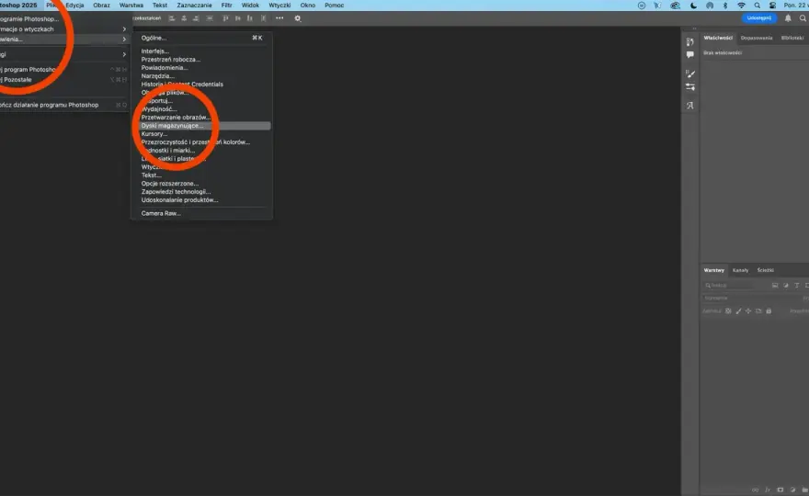
Task: Open the Zaznaczanie menu
Action: pos(194,6)
